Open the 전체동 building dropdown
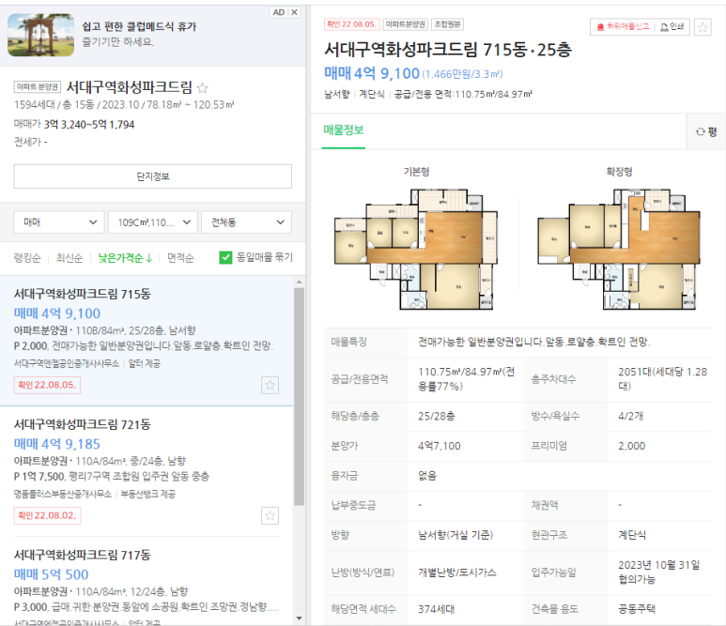Screen dimensions: 726x626 pos(246,222)
